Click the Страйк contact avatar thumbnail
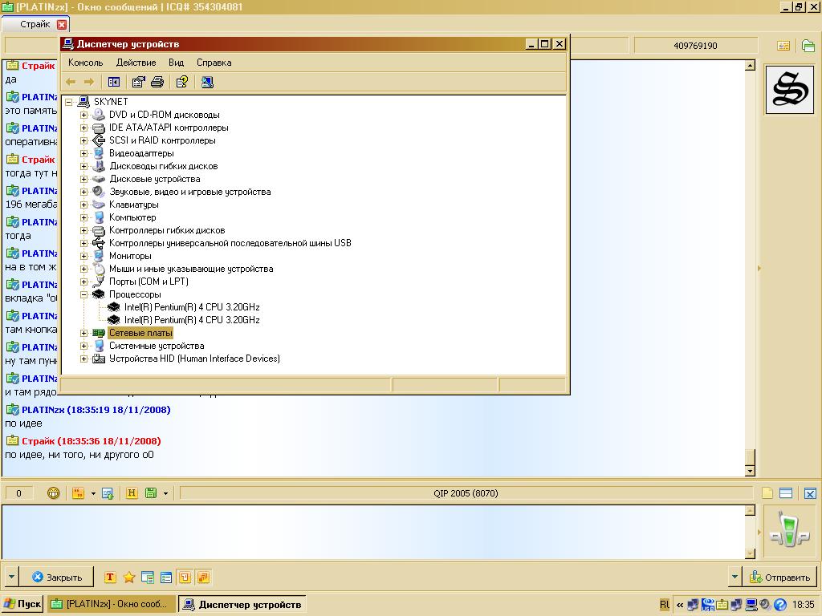The image size is (822, 616). 790,90
